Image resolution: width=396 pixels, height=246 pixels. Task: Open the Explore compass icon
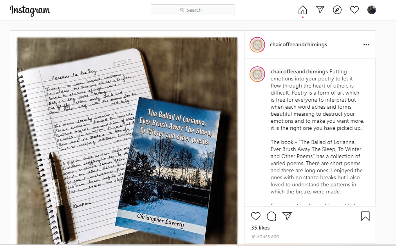tap(337, 10)
